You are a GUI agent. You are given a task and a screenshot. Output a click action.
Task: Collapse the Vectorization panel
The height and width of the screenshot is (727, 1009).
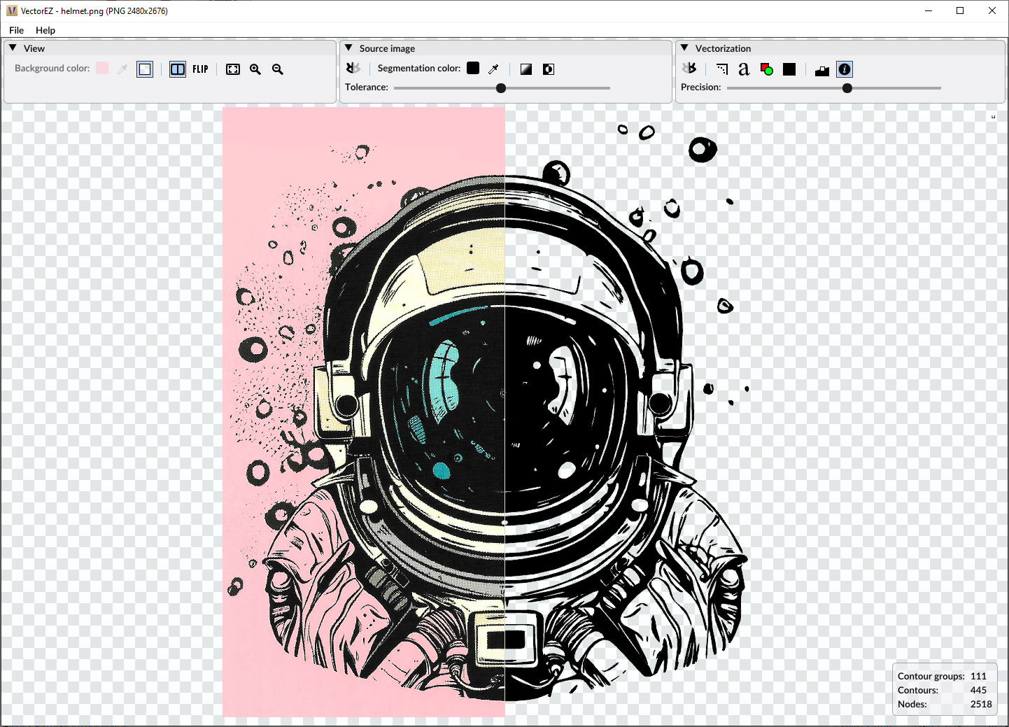tap(684, 48)
